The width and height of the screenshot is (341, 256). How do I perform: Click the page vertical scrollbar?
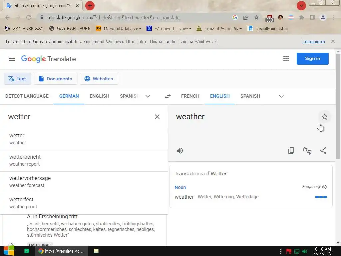click(x=338, y=106)
